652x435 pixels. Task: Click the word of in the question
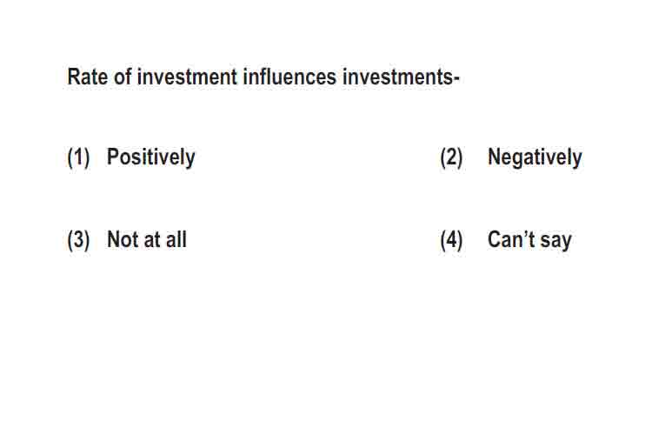point(123,77)
